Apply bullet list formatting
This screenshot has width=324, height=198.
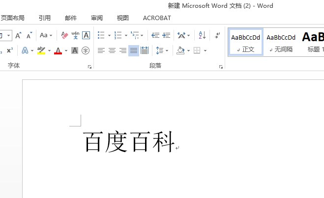click(x=101, y=35)
